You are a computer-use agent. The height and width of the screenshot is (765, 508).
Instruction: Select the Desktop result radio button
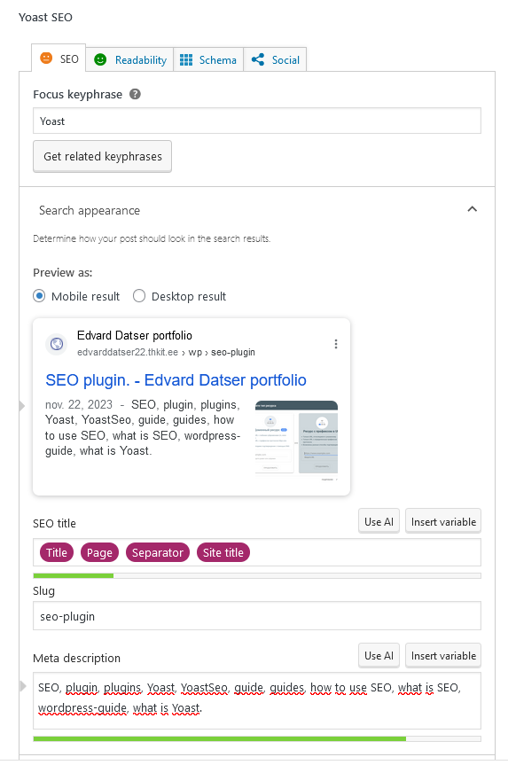pyautogui.click(x=139, y=296)
